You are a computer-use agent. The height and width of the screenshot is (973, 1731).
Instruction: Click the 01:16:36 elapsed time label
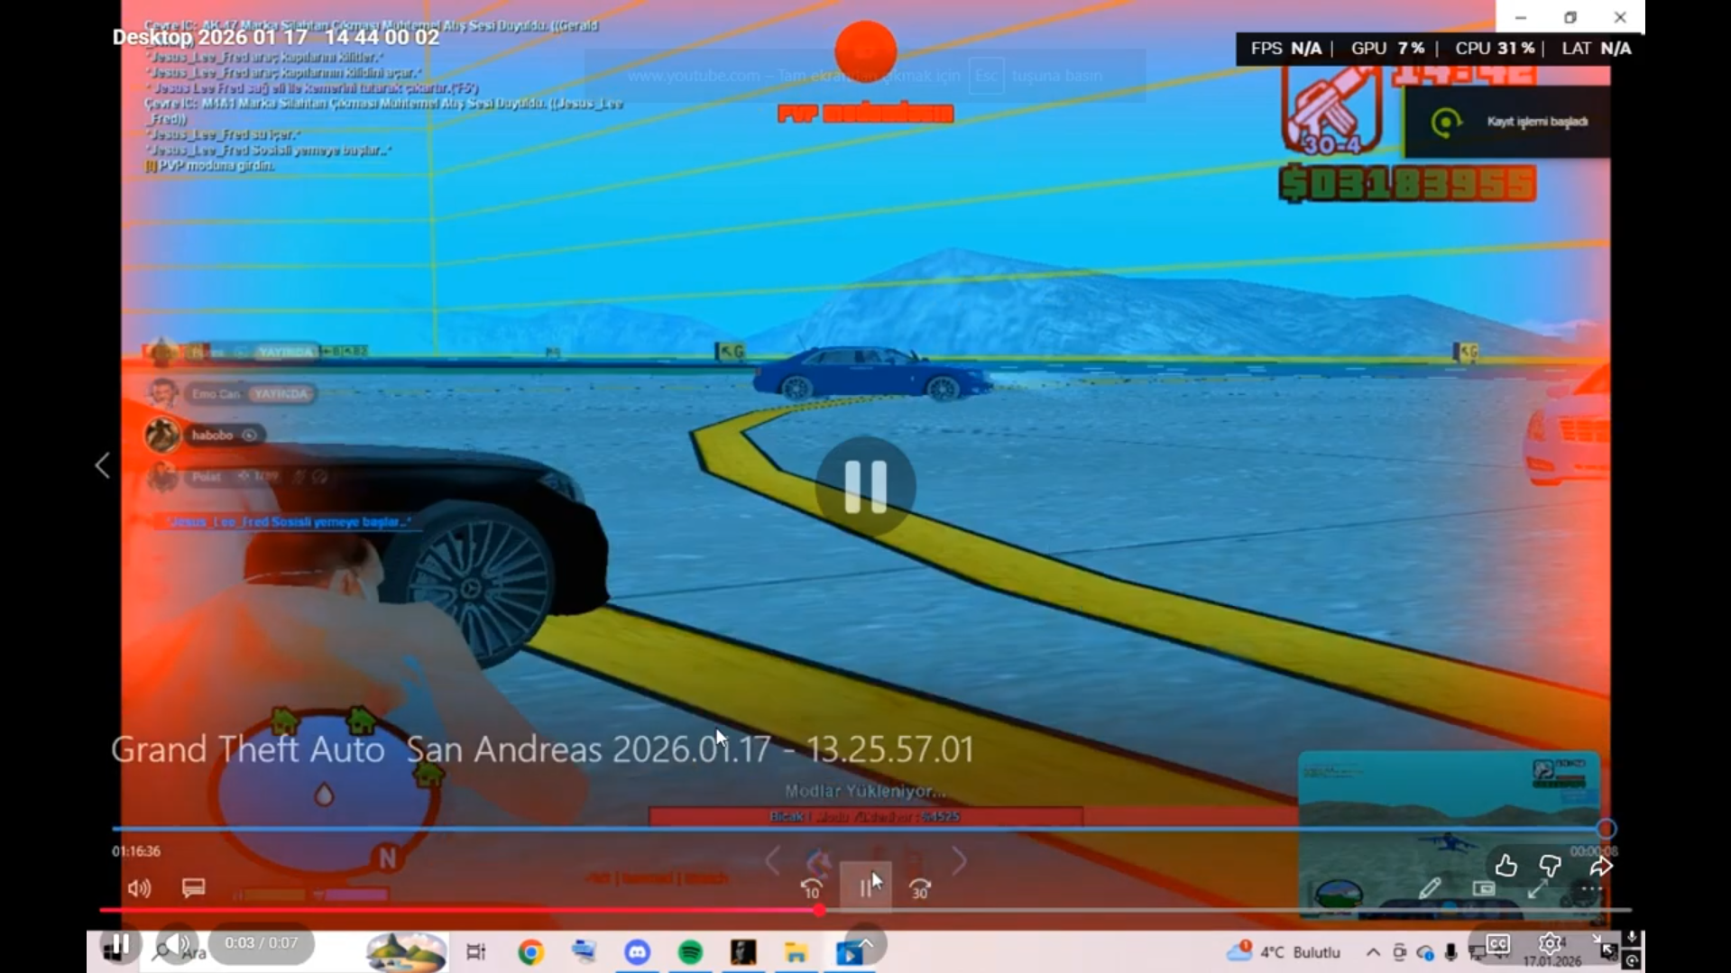pos(136,851)
